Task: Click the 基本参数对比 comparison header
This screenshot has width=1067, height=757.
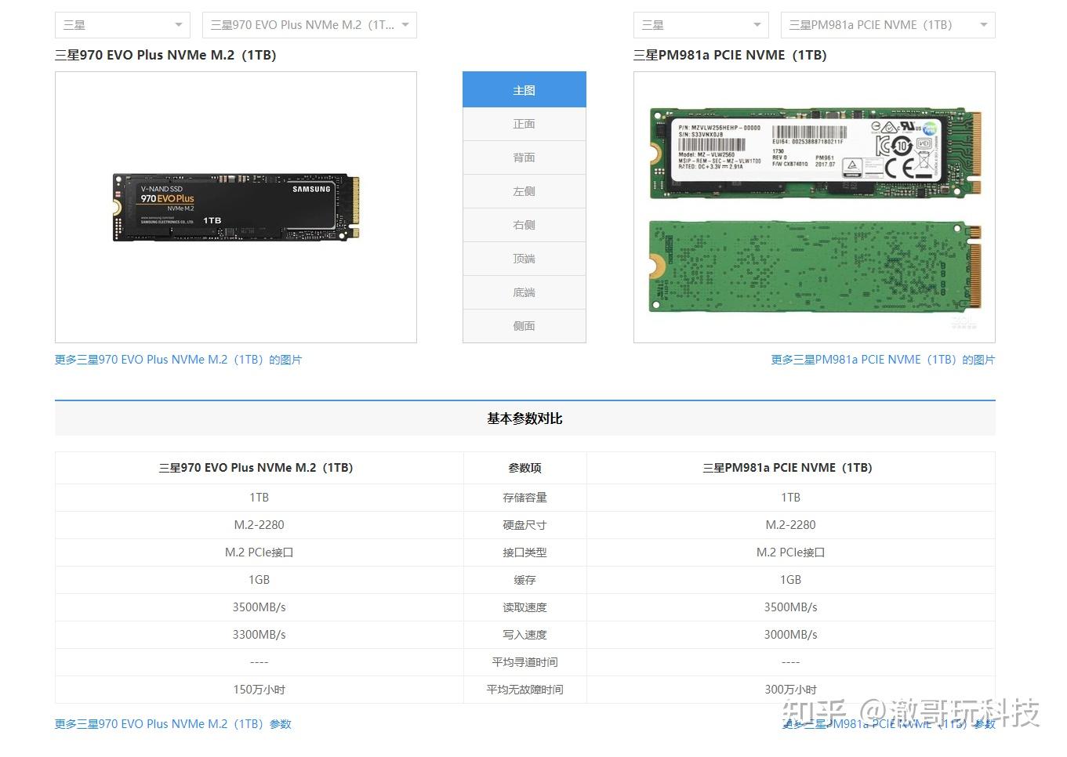Action: pyautogui.click(x=524, y=418)
